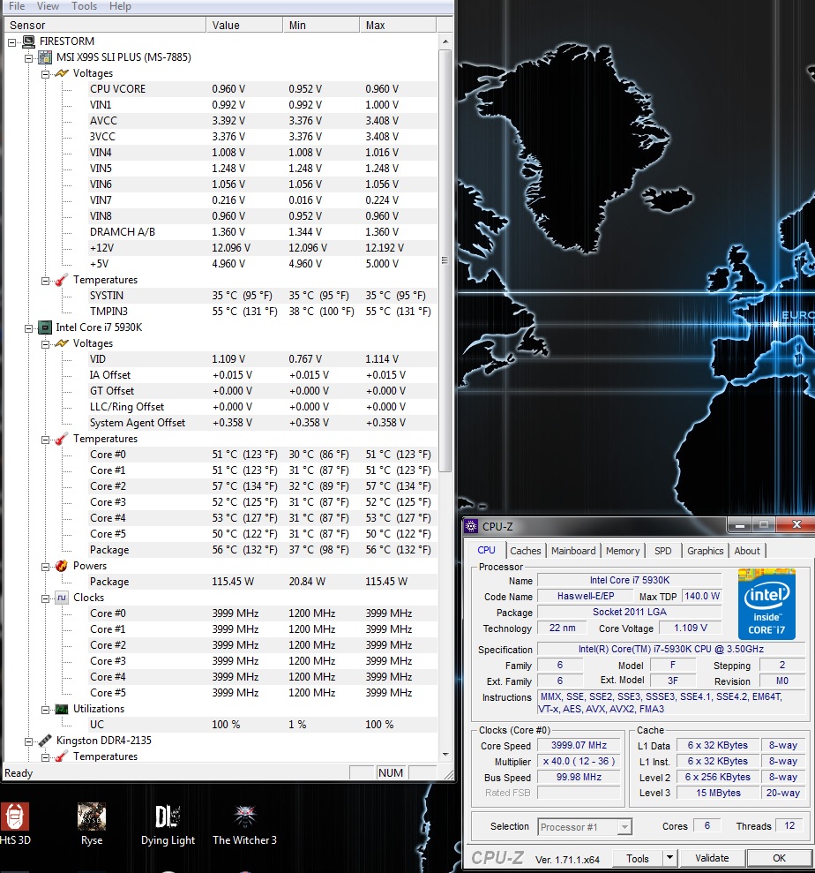Collapse the Powers node
The image size is (815, 873).
coord(45,567)
